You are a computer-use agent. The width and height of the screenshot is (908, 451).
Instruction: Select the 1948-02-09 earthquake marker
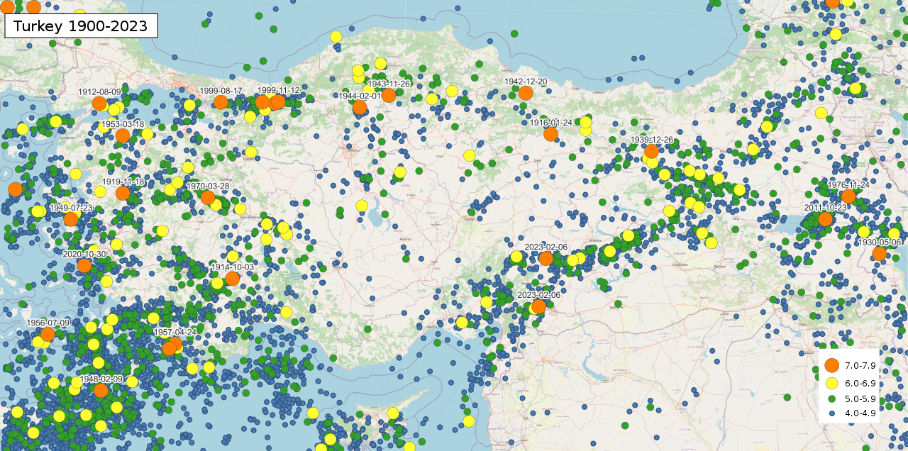101,390
